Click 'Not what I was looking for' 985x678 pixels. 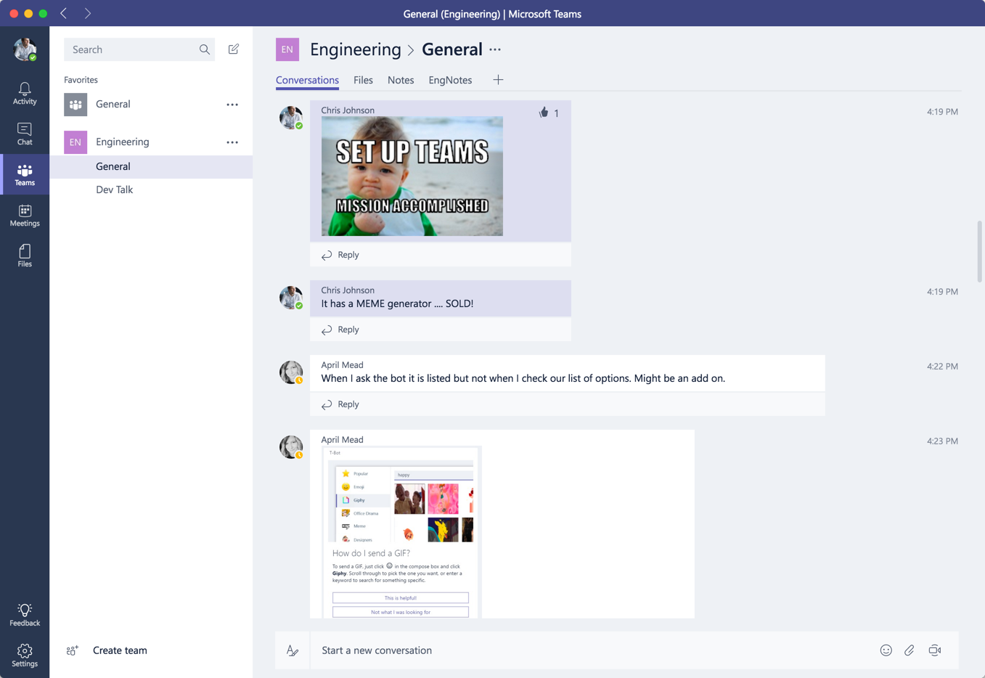401,612
